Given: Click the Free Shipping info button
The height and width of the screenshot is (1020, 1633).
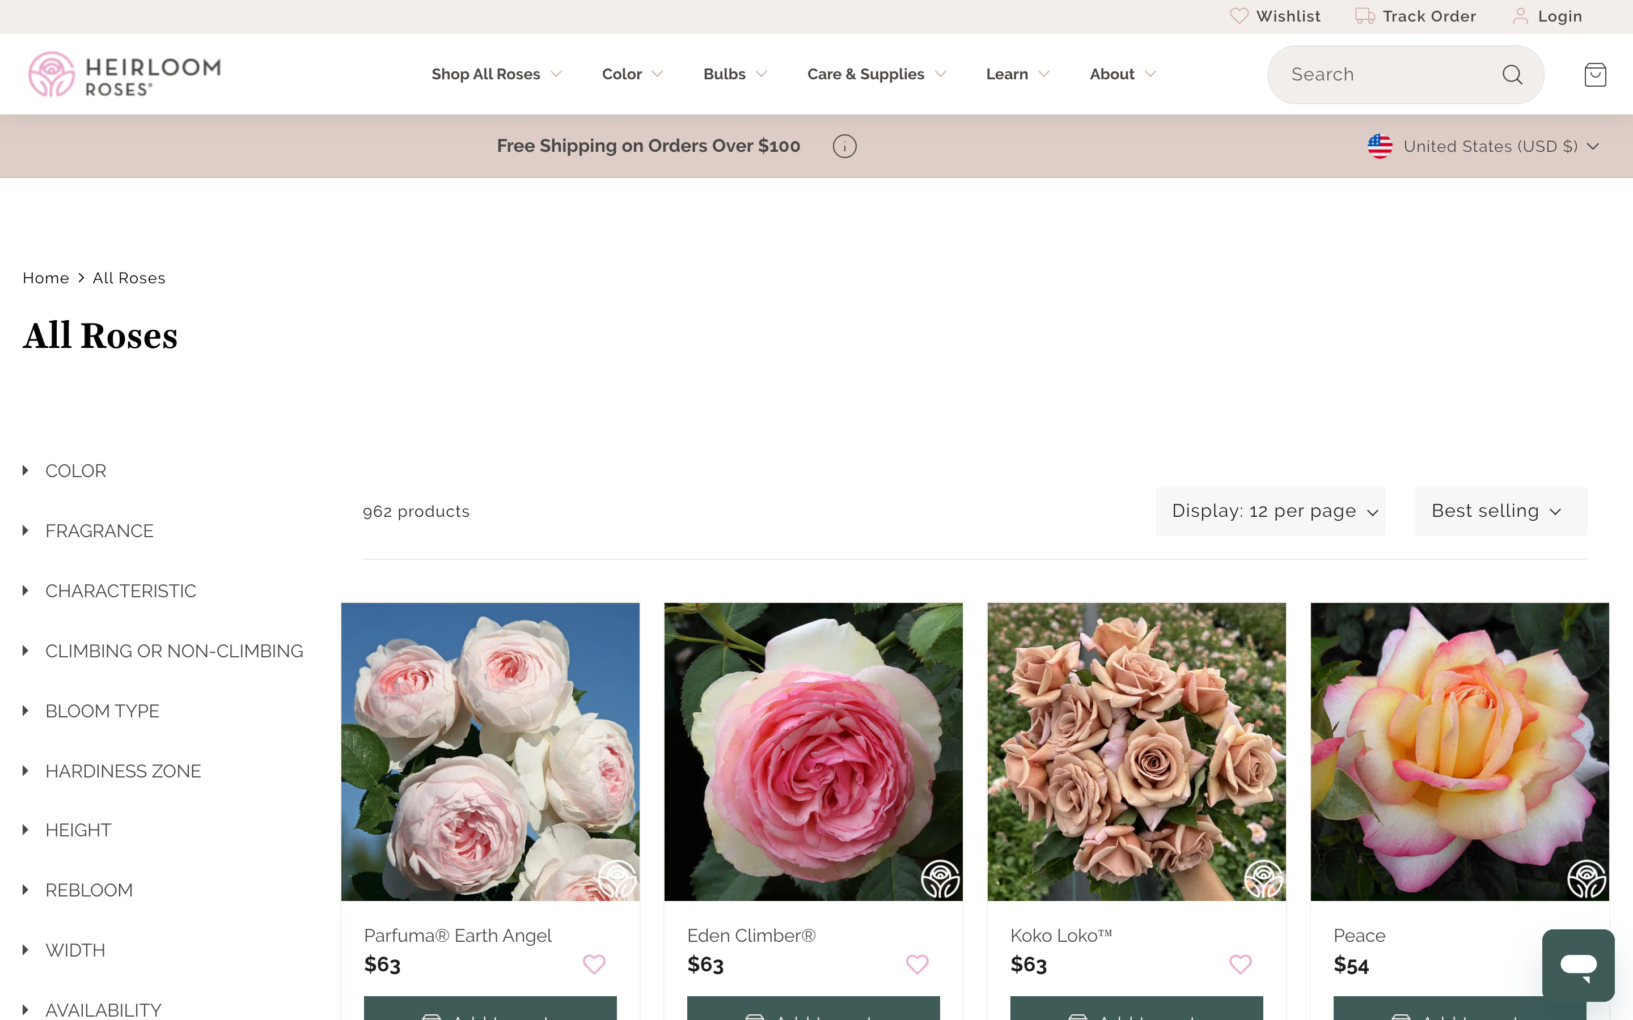Looking at the screenshot, I should click(x=844, y=146).
